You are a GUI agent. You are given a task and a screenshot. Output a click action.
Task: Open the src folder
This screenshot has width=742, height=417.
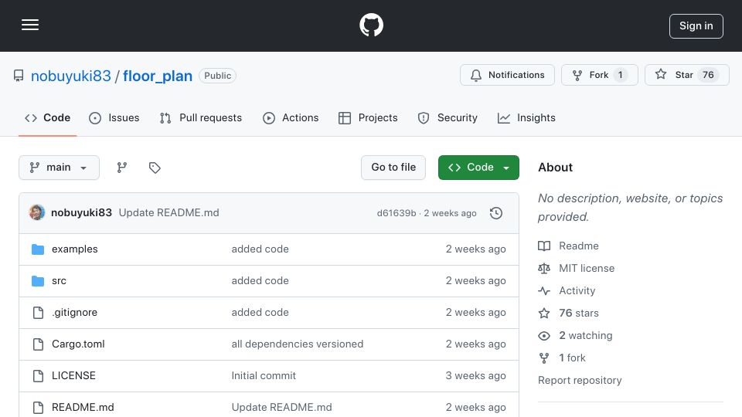60,281
